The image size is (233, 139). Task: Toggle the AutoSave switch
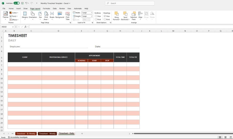coord(16,3)
